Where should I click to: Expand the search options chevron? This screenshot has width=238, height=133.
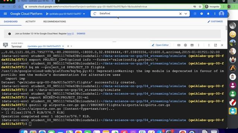point(186,14)
